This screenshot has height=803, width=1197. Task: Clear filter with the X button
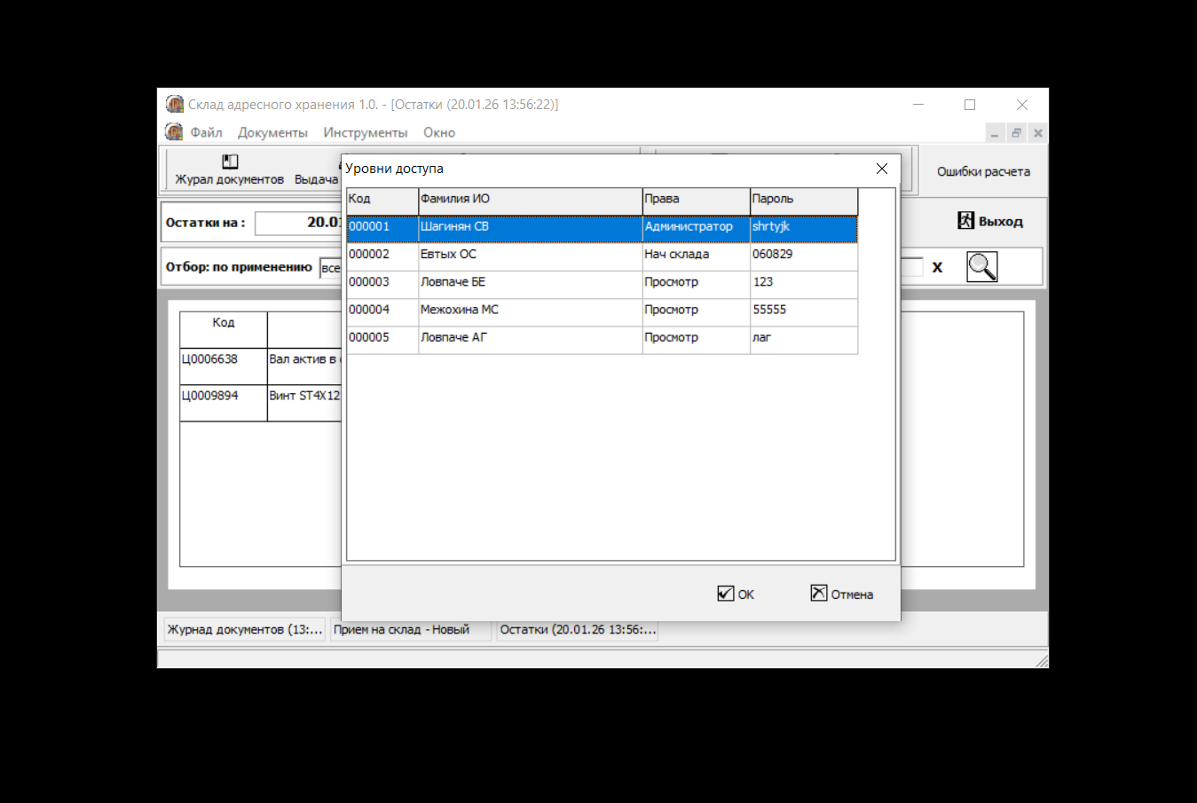(937, 267)
